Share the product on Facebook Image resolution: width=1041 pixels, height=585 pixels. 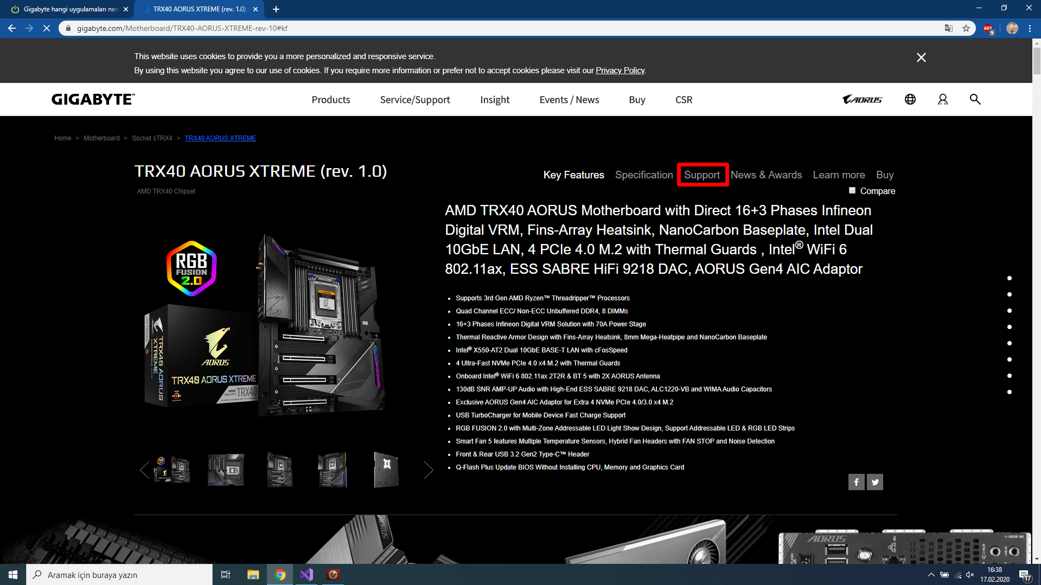coord(856,482)
